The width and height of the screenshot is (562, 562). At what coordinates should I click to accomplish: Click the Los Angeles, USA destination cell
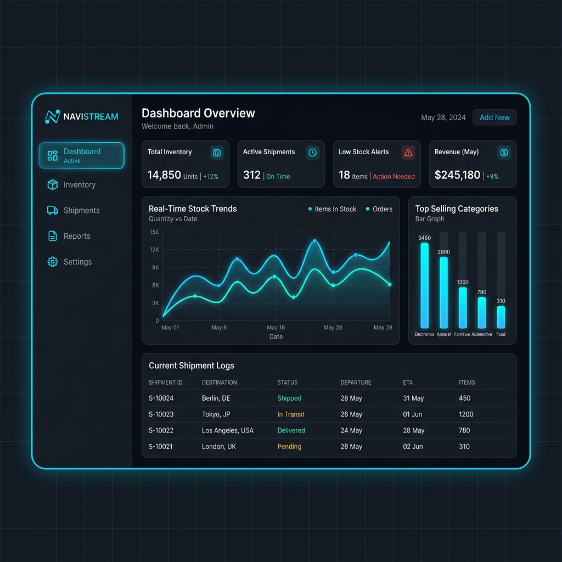tap(228, 430)
